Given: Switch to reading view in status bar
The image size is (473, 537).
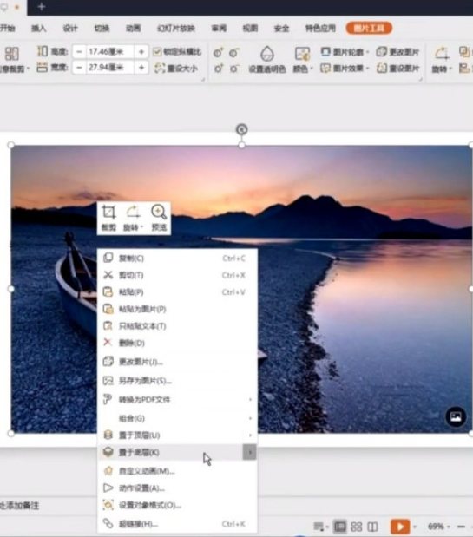Looking at the screenshot, I should pyautogui.click(x=372, y=527).
